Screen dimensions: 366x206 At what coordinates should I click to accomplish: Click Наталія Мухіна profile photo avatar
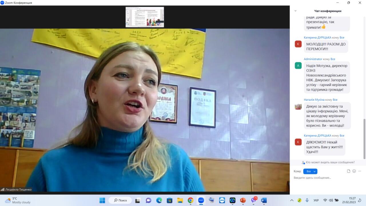(x=298, y=106)
